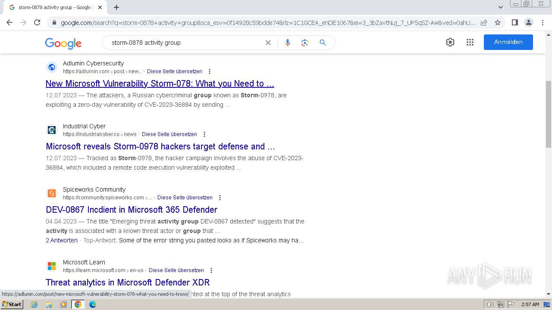Open File Explorer from taskbar
This screenshot has height=310, width=552.
[49, 304]
